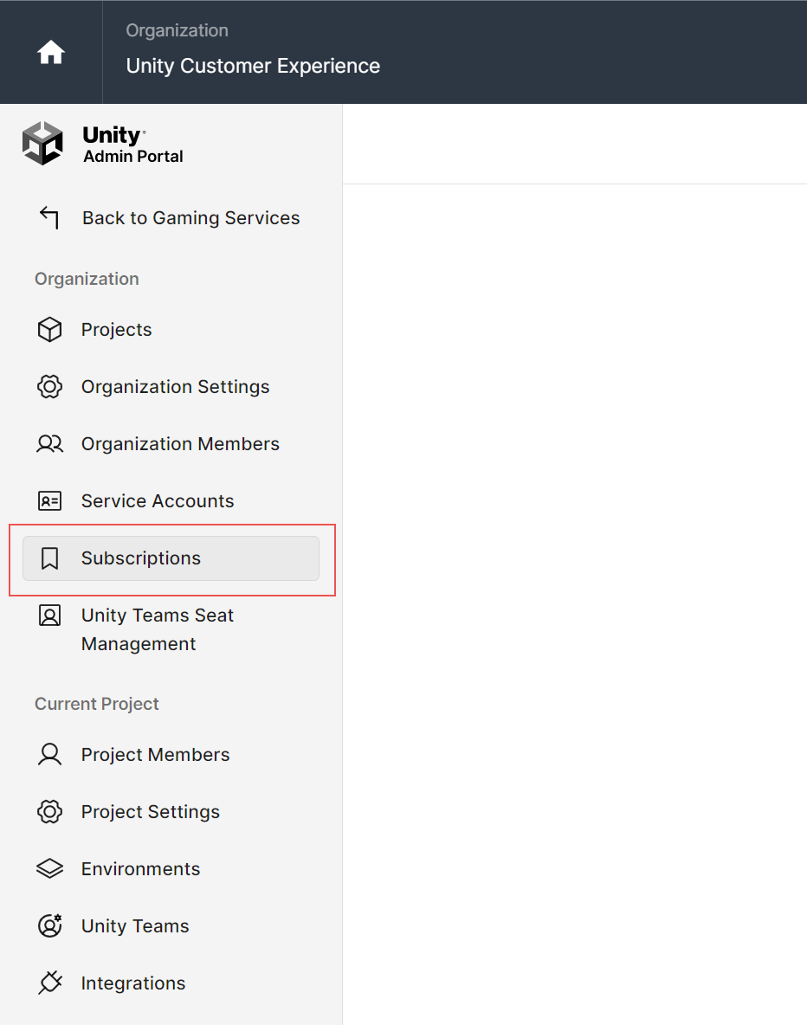
Task: Open the Unity Customer Experience organization selector
Action: point(253,66)
